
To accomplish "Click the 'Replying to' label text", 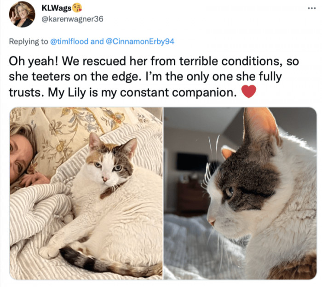I will click(x=29, y=42).
